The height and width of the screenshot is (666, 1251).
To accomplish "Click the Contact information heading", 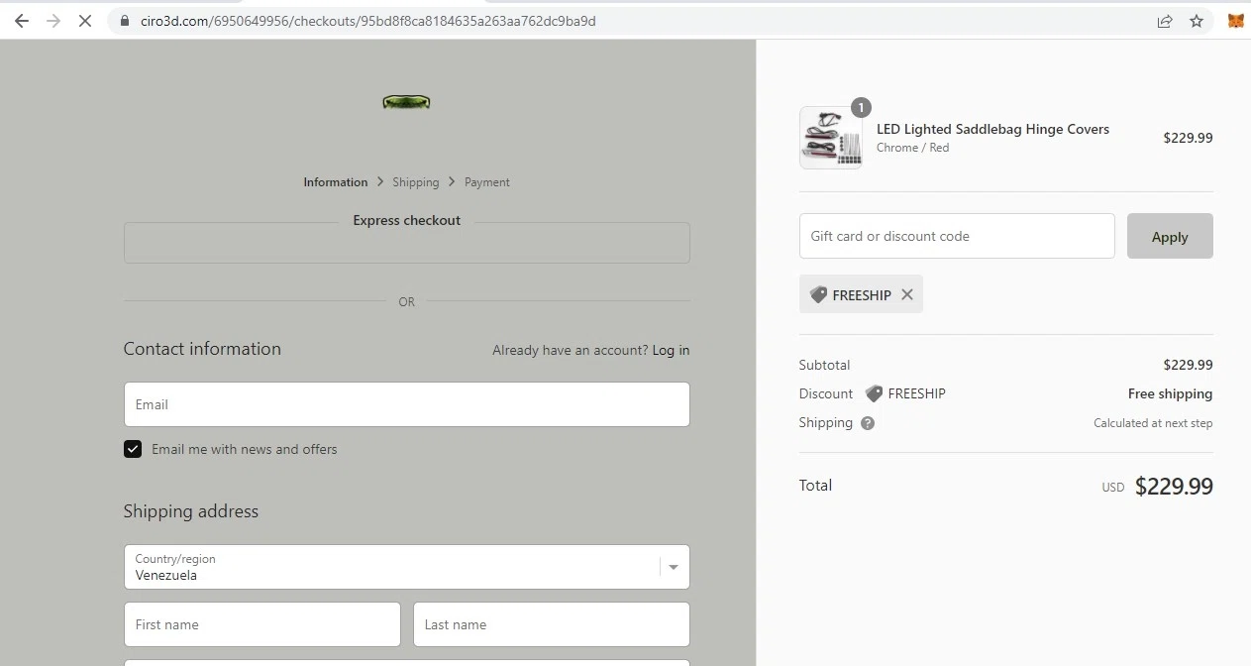I will point(202,349).
